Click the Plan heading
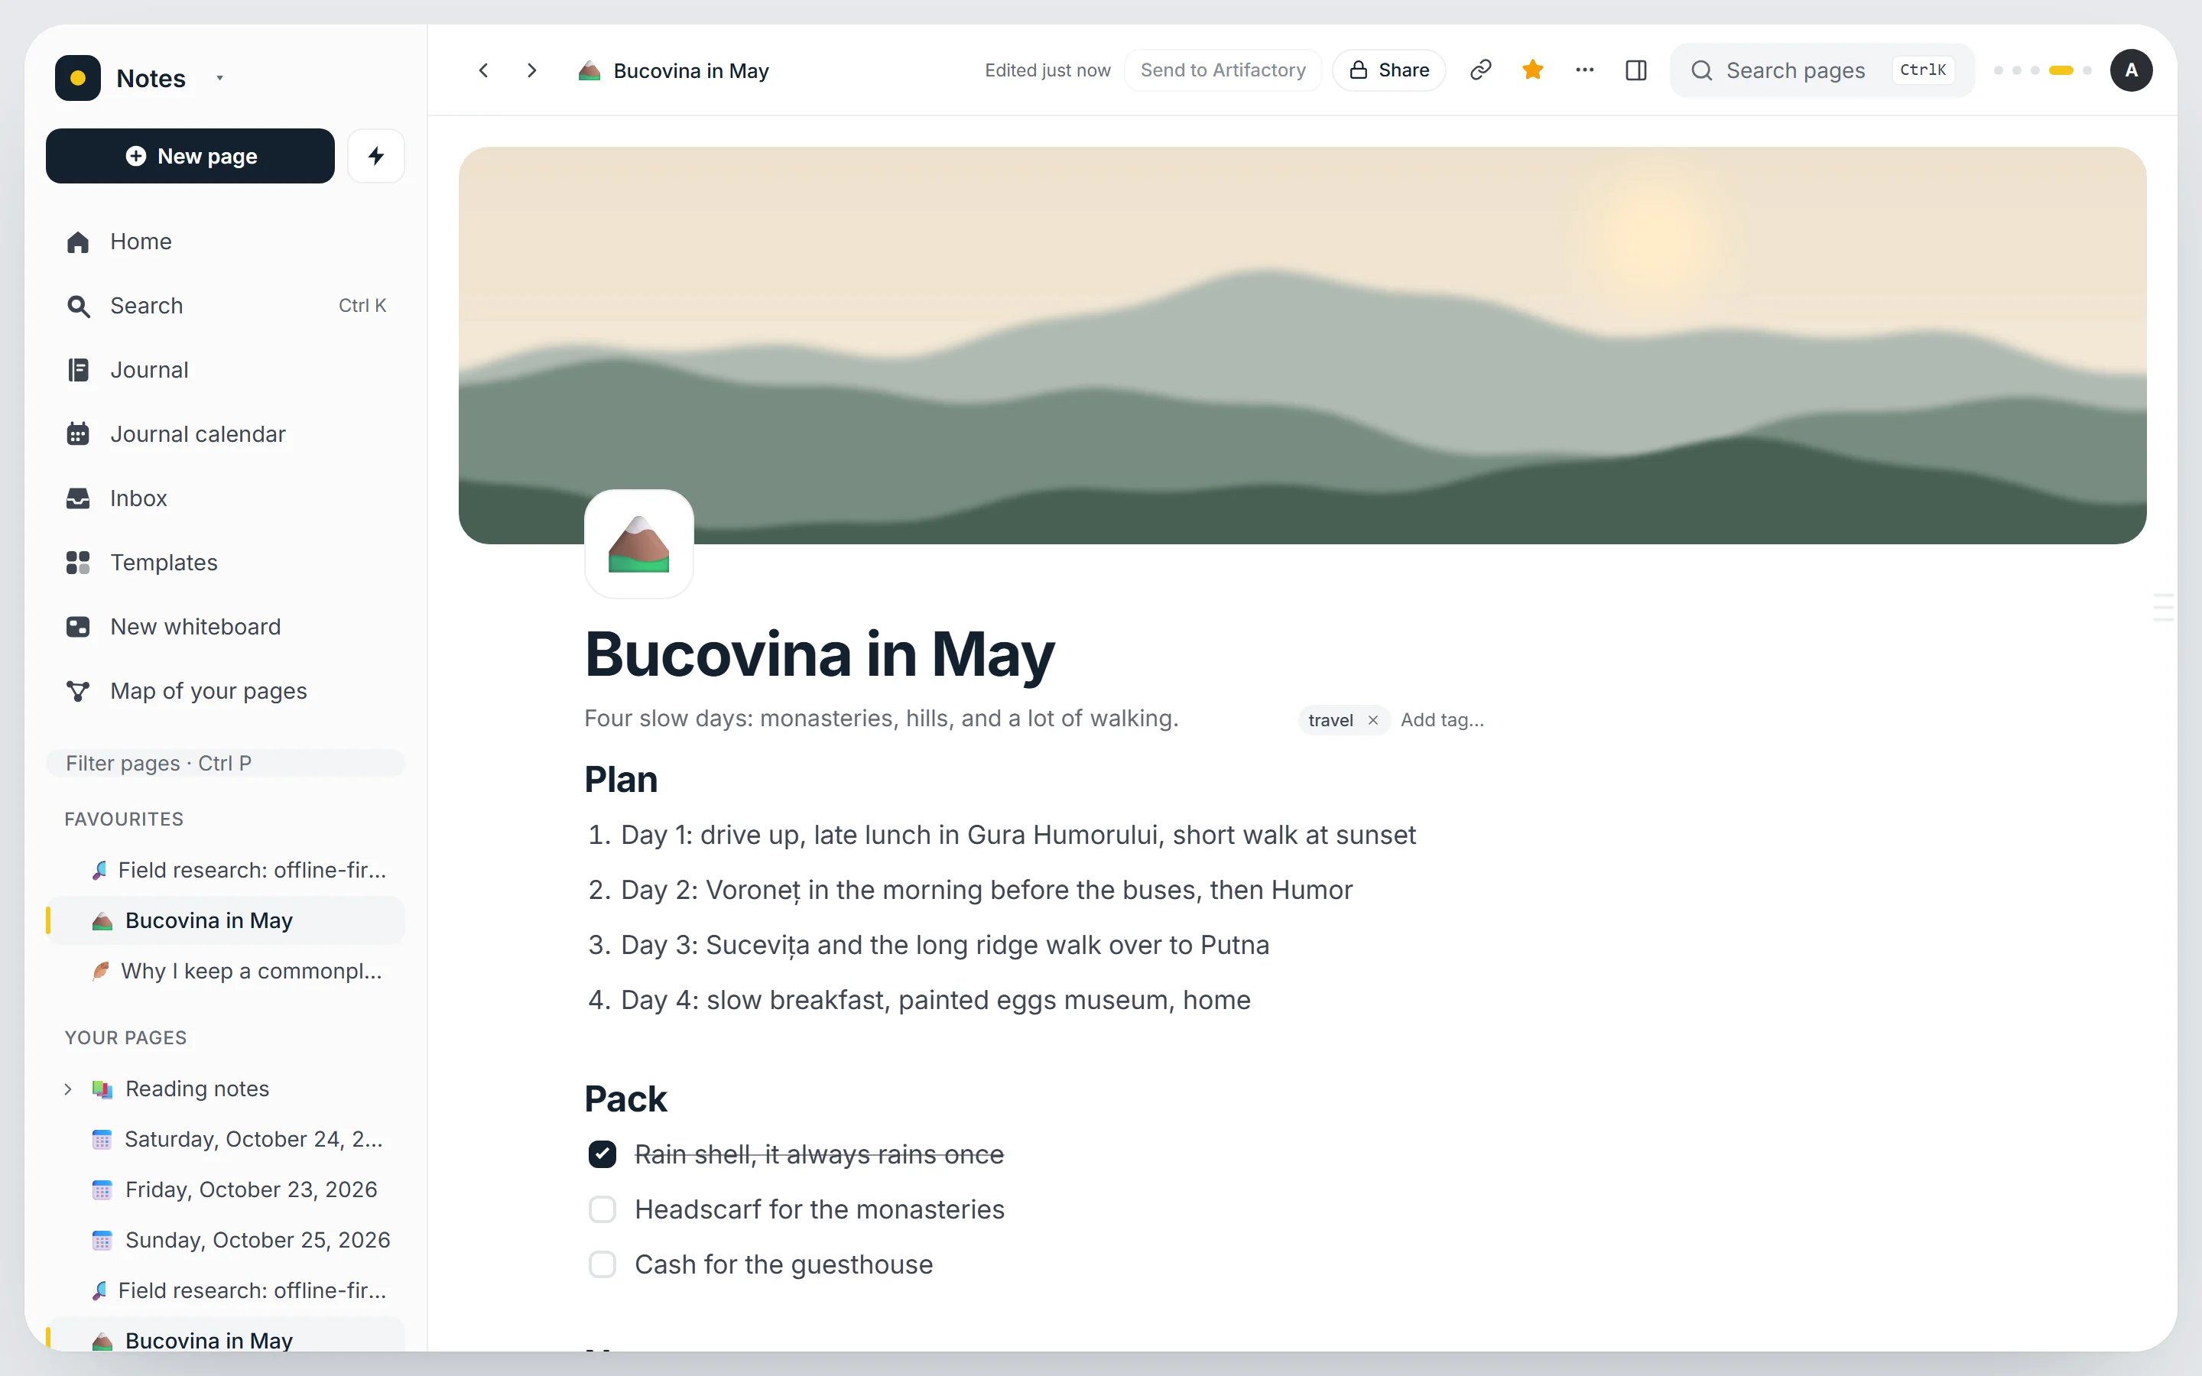Viewport: 2202px width, 1376px height. [621, 780]
